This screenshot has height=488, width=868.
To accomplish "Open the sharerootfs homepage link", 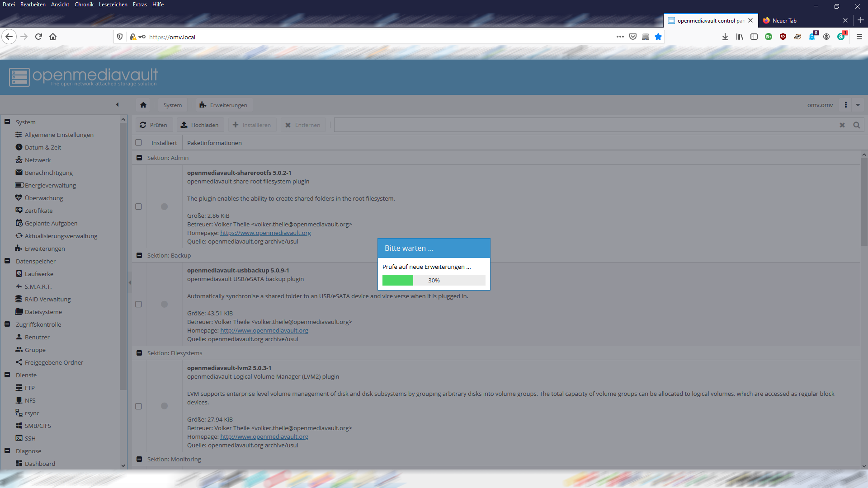I will point(265,233).
